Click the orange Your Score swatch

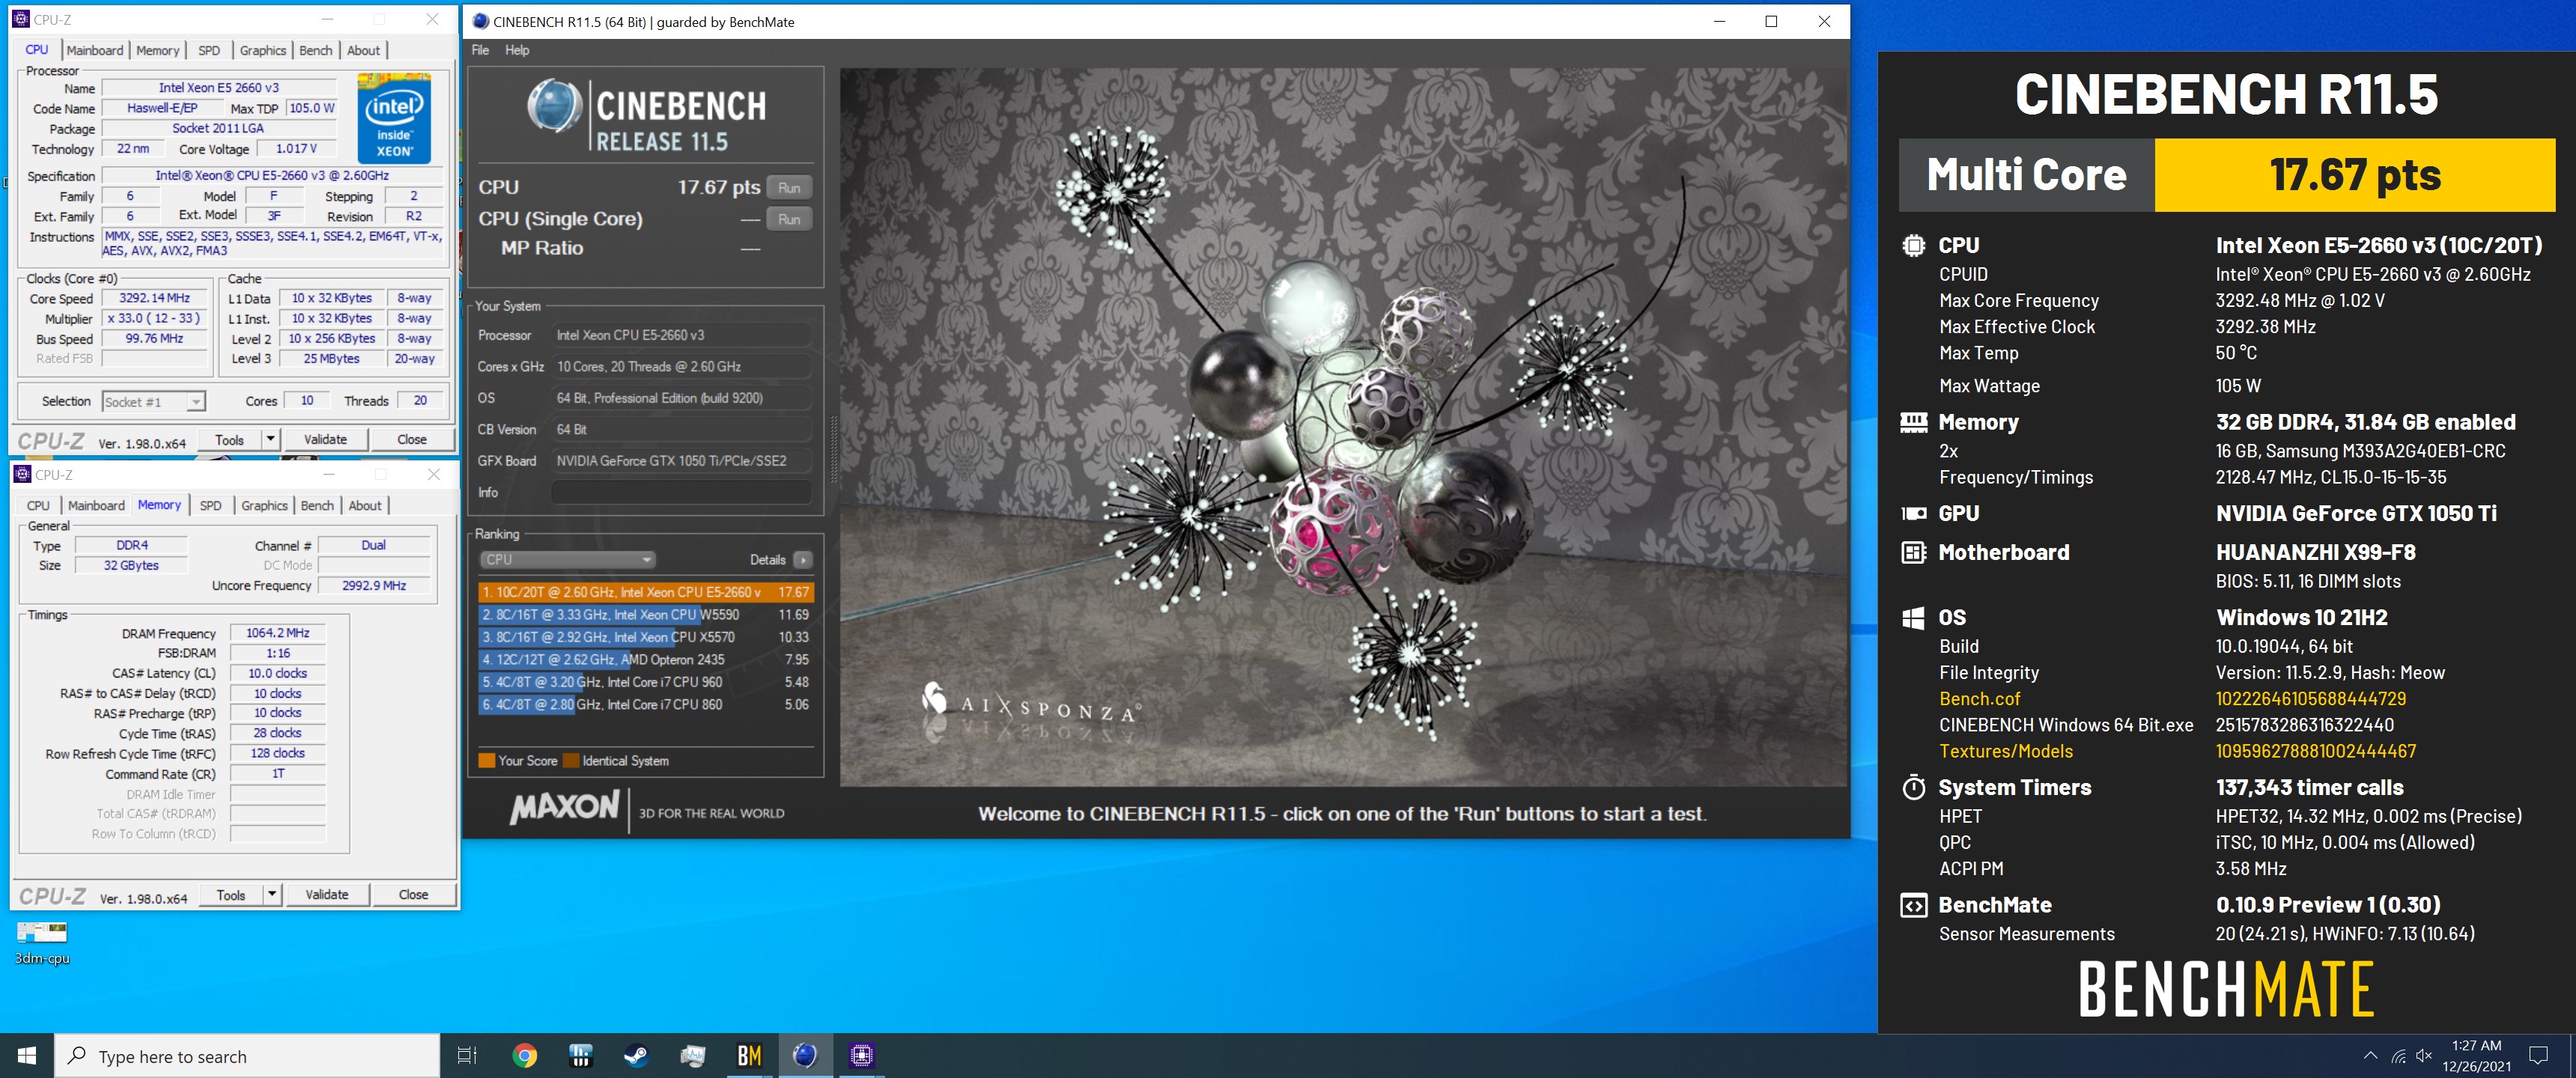coord(487,761)
